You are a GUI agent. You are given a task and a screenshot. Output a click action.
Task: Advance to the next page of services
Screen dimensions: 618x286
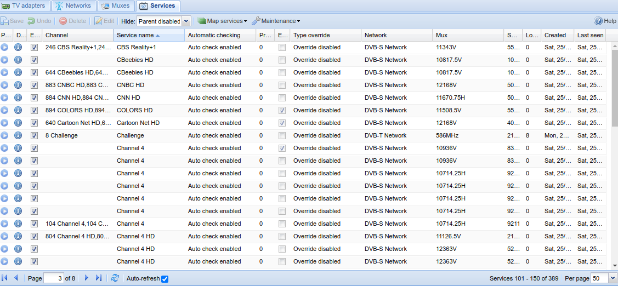(87, 278)
